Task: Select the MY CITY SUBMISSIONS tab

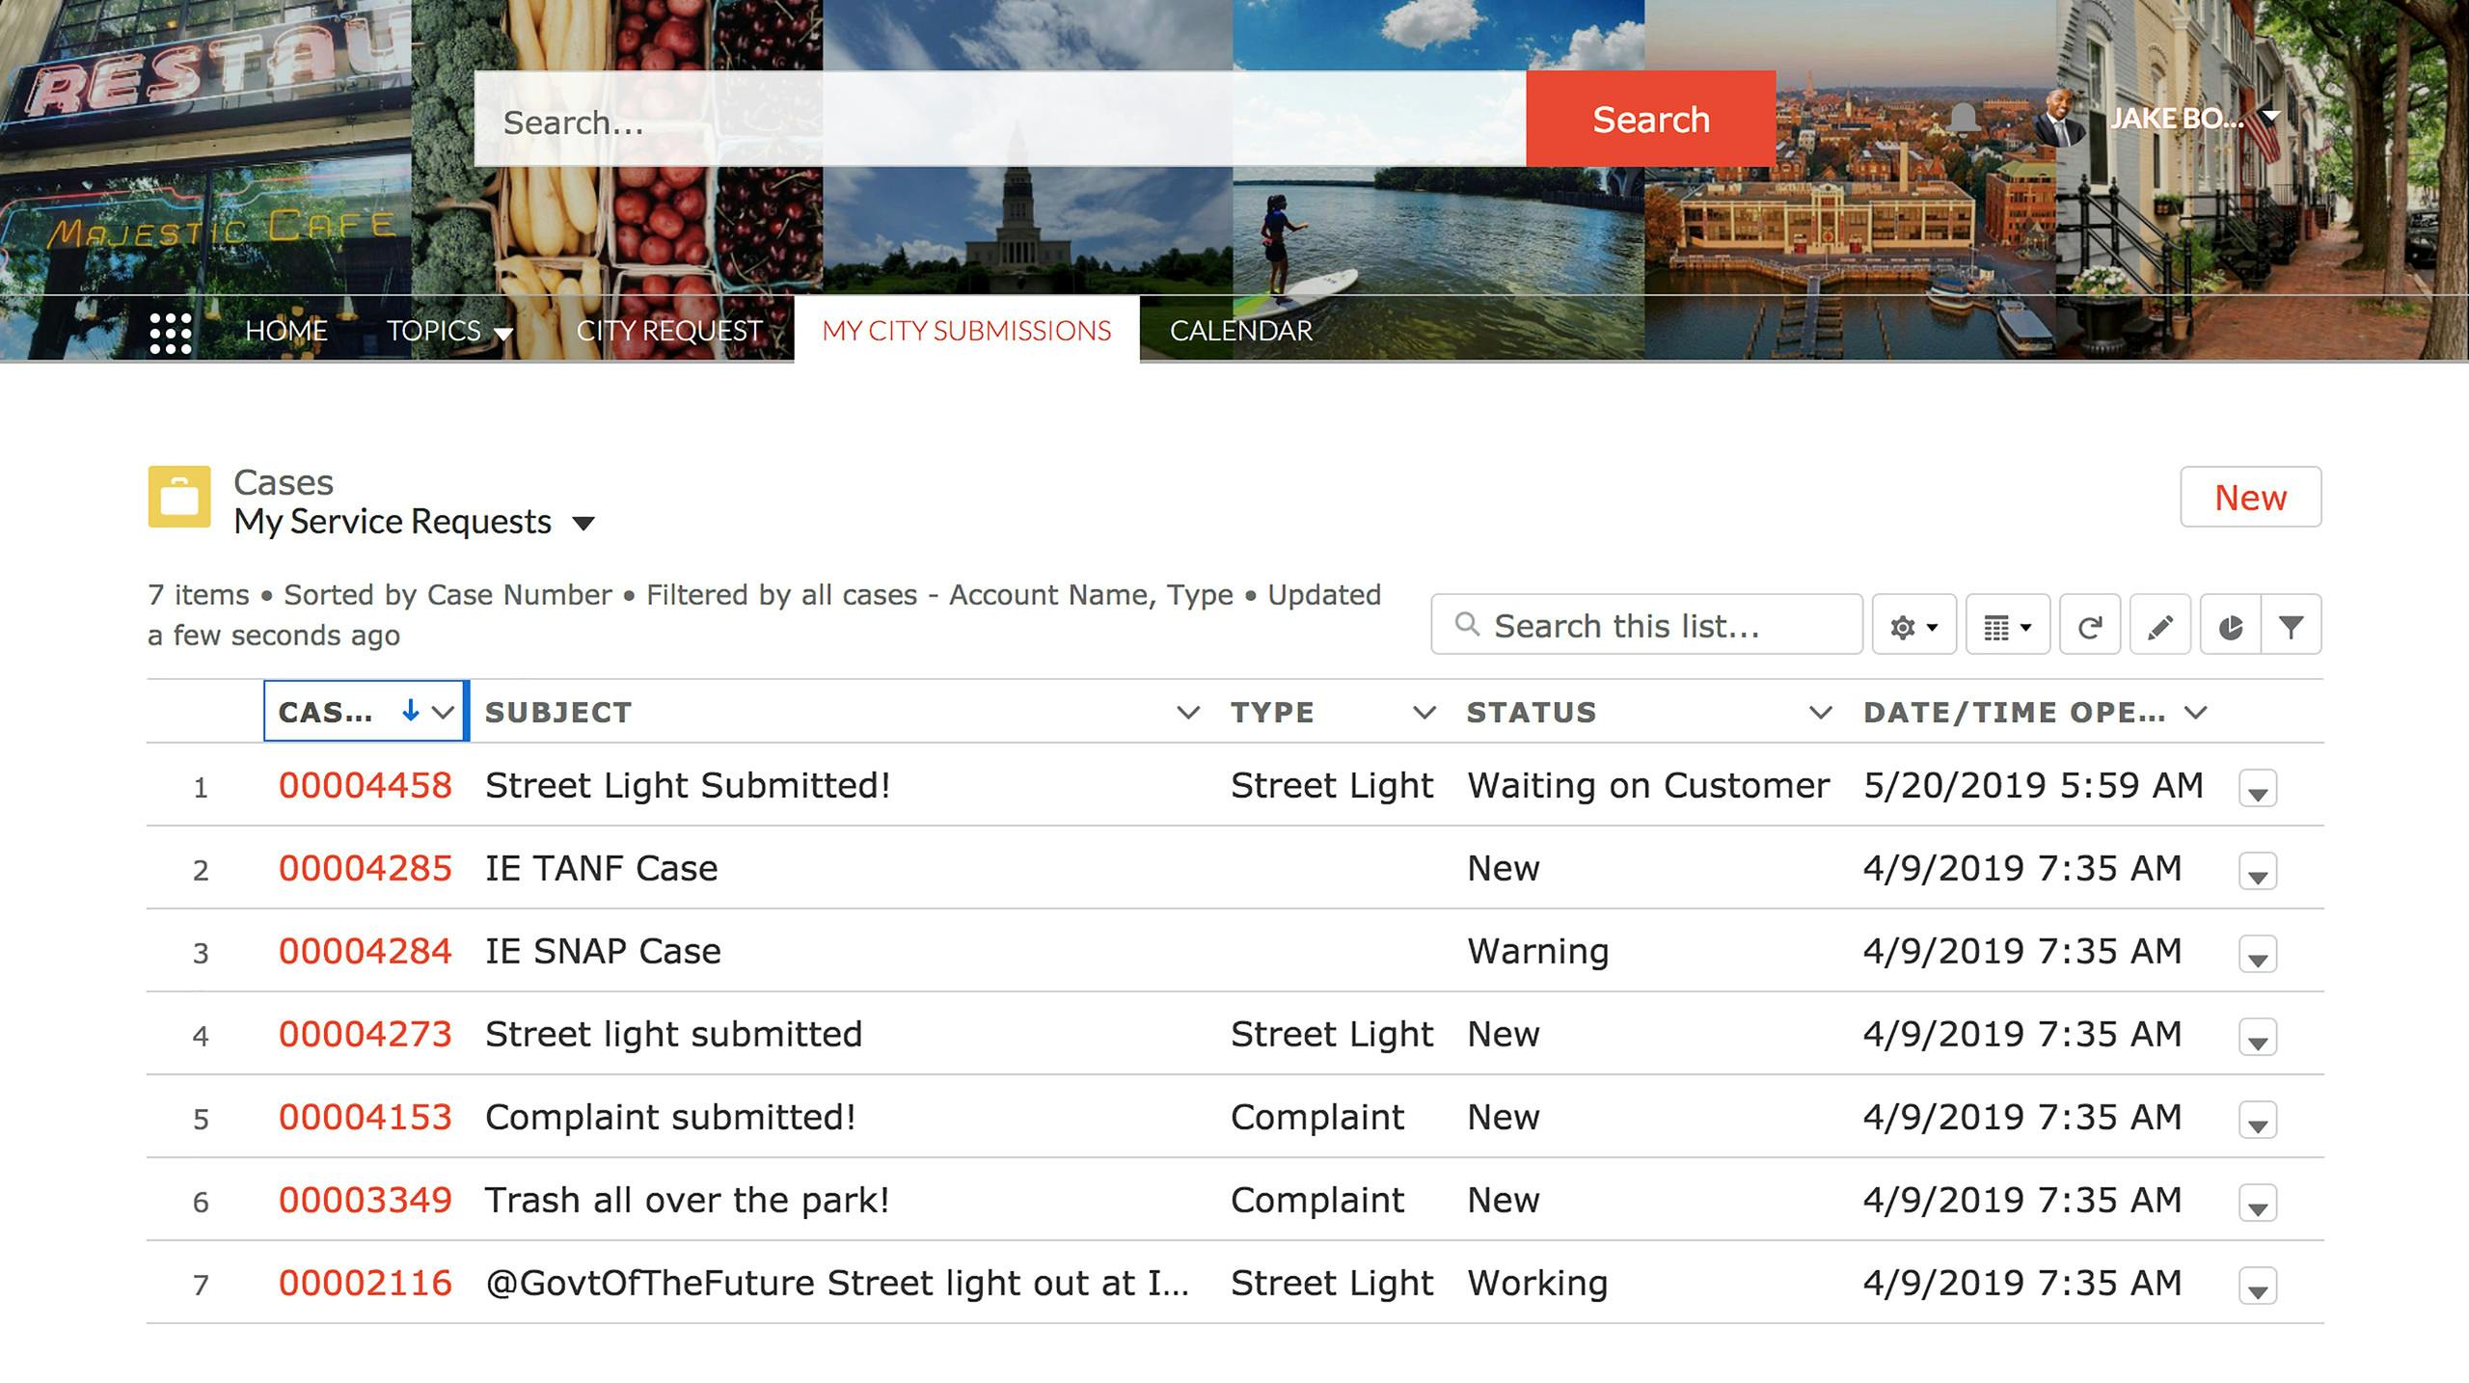Action: click(x=963, y=329)
